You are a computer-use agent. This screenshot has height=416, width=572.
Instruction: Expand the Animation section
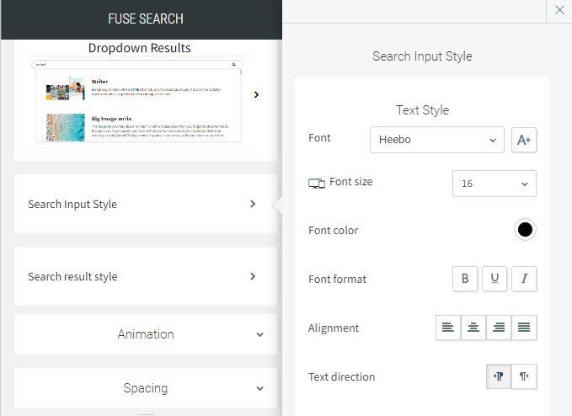point(146,334)
